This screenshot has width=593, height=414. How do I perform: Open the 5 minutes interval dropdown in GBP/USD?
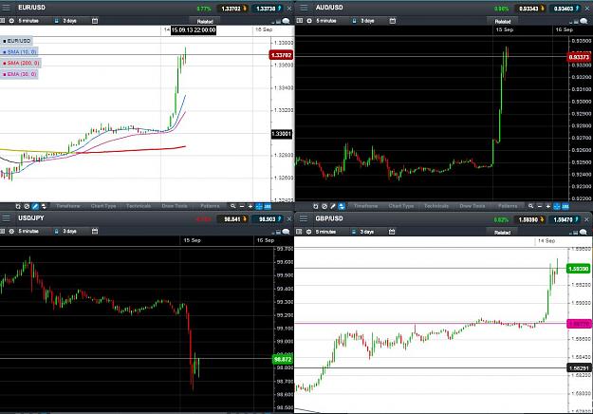[x=325, y=232]
